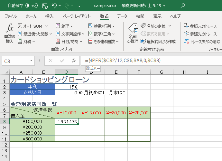The height and width of the screenshot is (161, 222).
Task: Select the ¥200,000 loan cell
Action: point(32,127)
